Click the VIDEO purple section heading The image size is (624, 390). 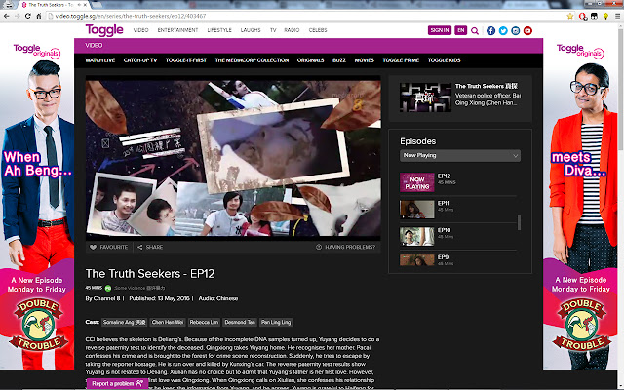[x=94, y=46]
